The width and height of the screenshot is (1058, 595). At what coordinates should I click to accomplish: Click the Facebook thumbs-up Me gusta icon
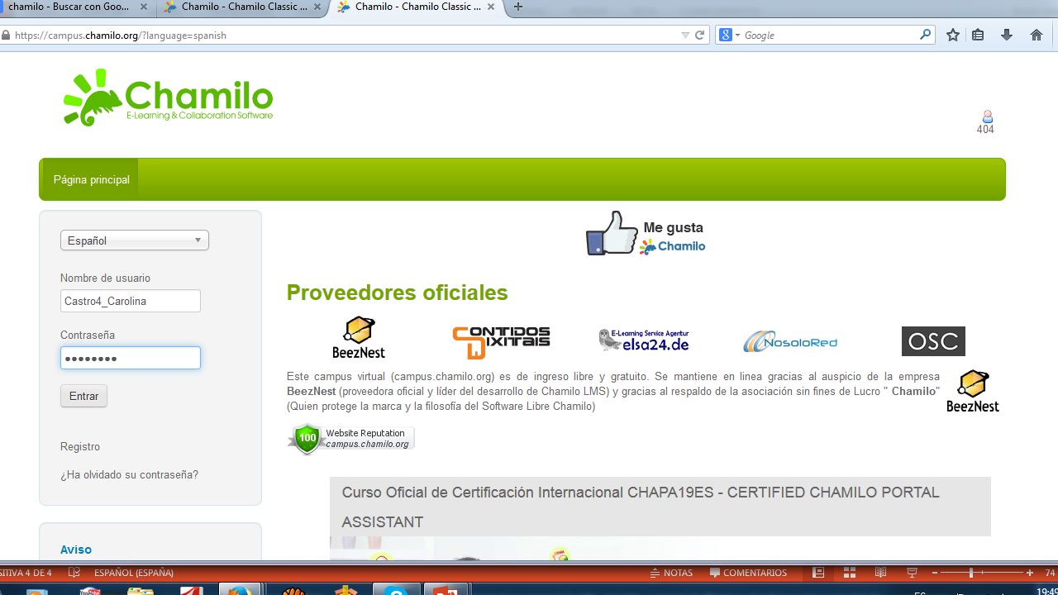612,233
